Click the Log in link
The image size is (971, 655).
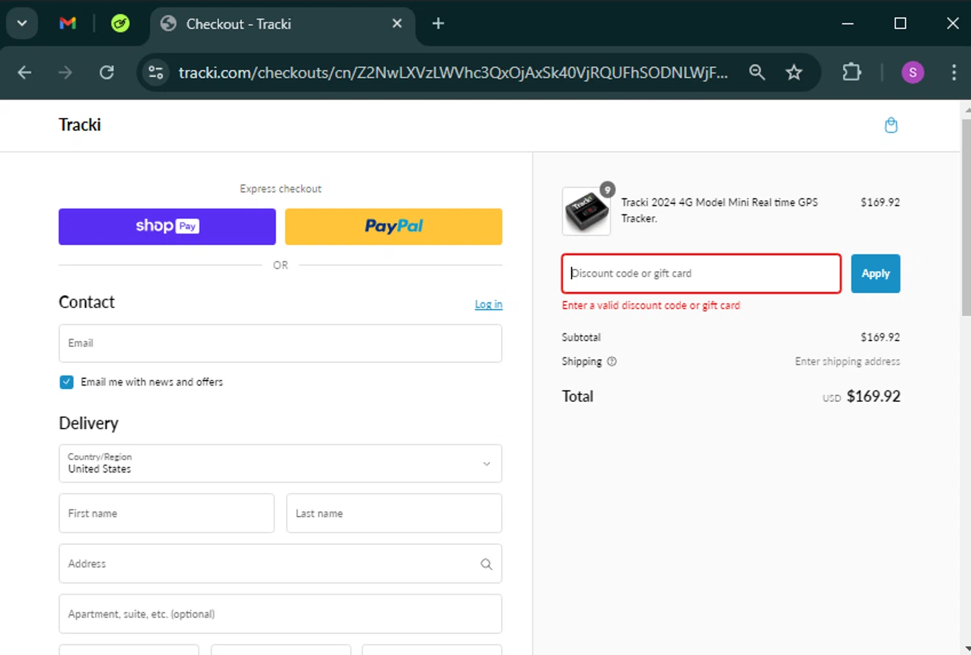pos(489,304)
